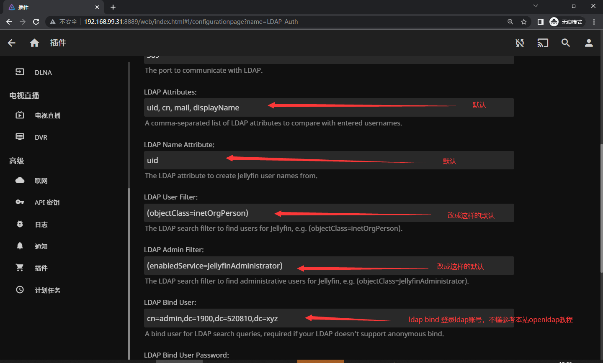Open the user profile icon
This screenshot has width=603, height=363.
click(589, 43)
